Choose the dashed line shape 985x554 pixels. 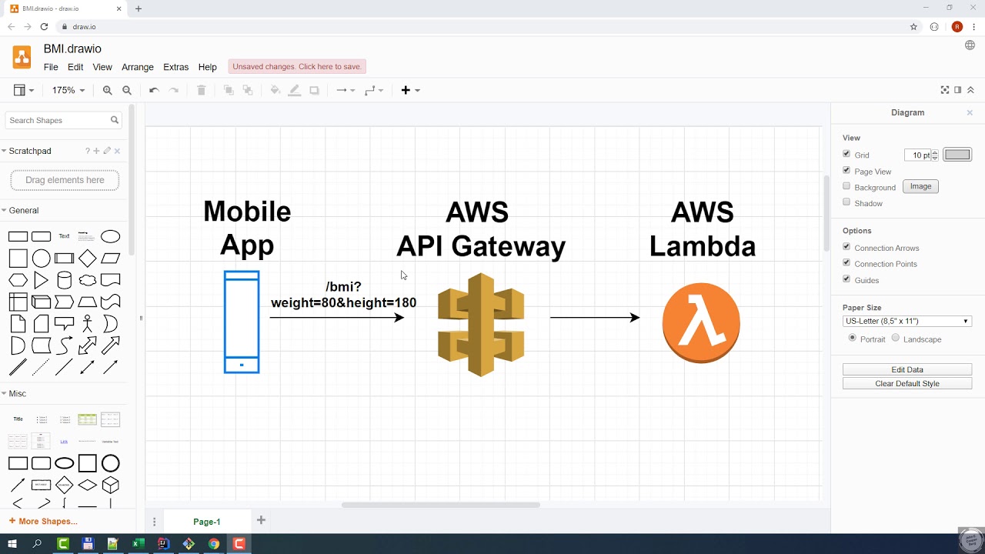coord(42,368)
